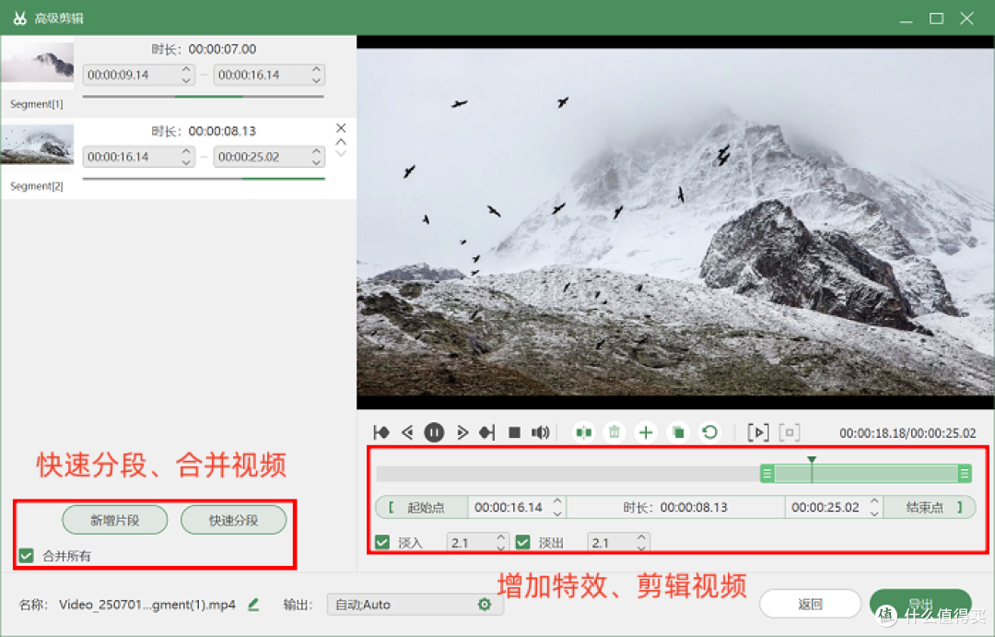
Task: Mute the volume speaker icon
Action: pyautogui.click(x=540, y=432)
